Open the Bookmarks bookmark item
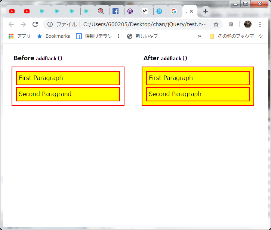The width and height of the screenshot is (271, 230). pyautogui.click(x=53, y=36)
